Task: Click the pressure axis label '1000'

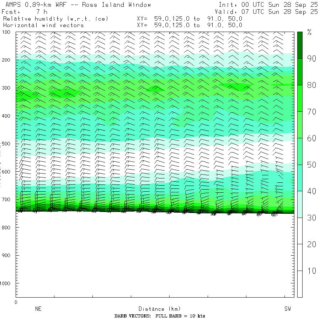Action: 5,283
